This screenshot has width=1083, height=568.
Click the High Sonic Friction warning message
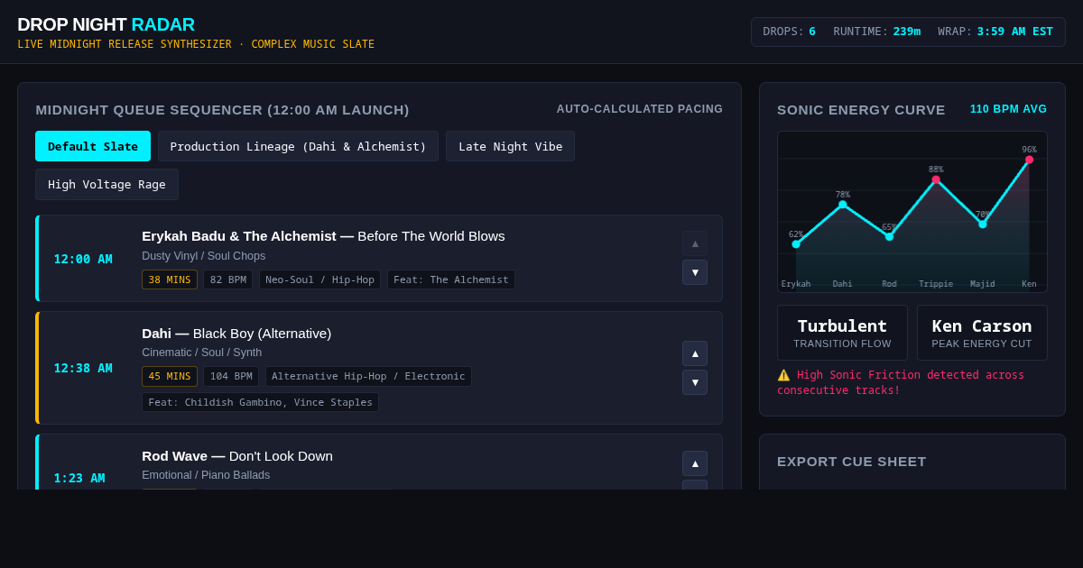click(911, 382)
